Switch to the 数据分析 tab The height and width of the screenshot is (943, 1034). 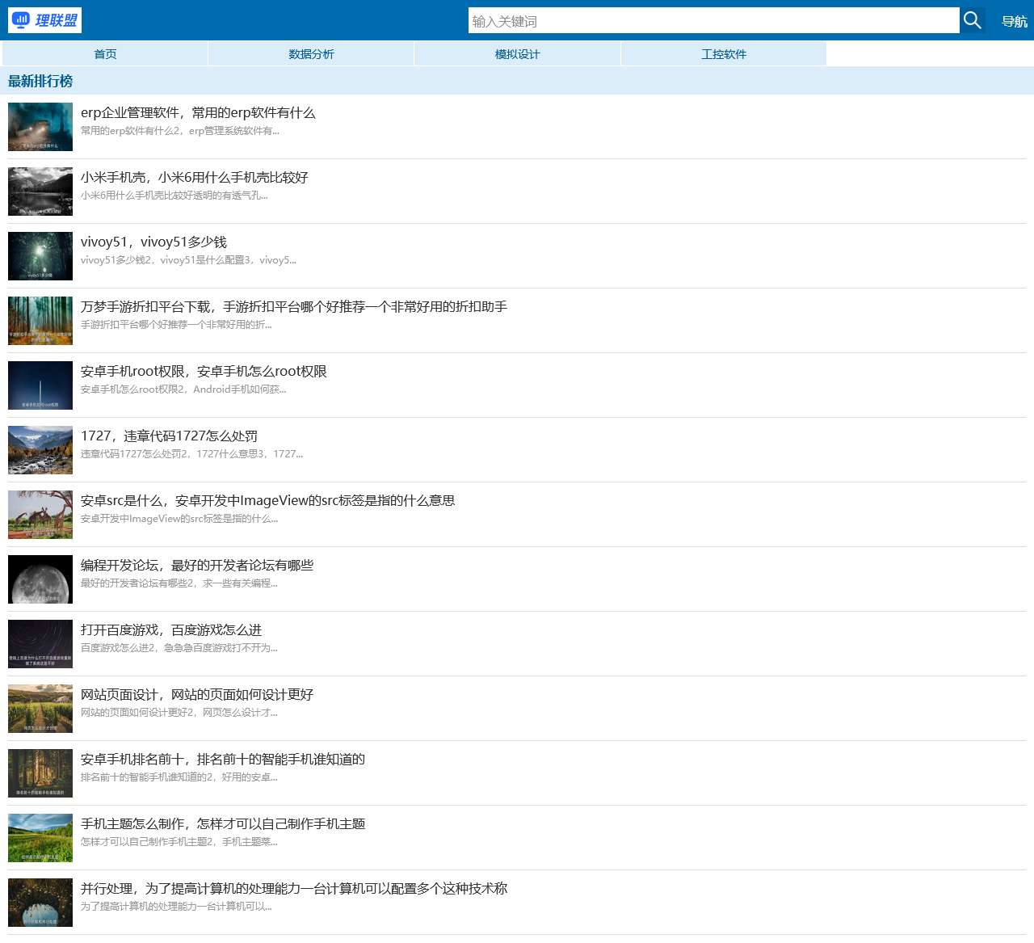311,54
